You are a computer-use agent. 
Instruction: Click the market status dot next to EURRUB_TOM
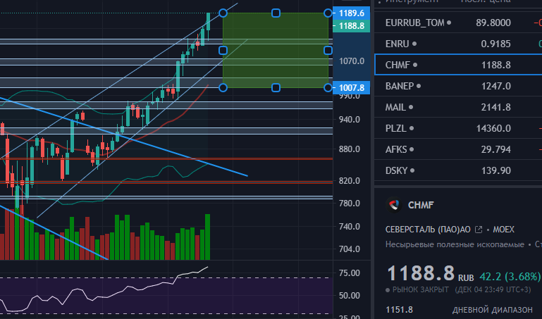pos(449,23)
